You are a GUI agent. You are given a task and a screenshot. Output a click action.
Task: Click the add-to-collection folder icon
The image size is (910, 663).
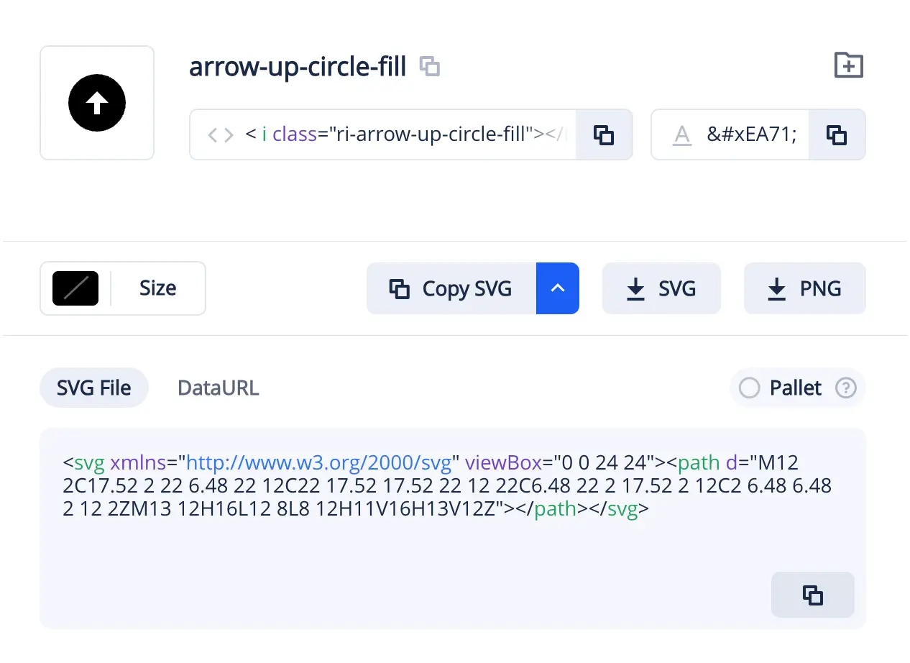848,65
